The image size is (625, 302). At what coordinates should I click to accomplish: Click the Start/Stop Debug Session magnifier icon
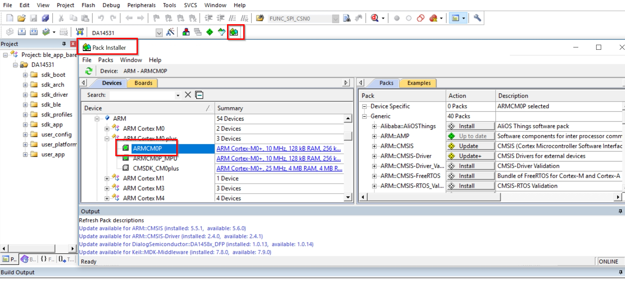[375, 18]
